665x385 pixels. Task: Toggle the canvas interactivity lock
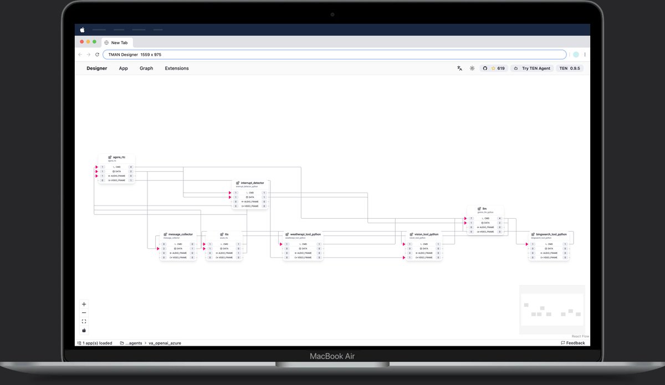coord(84,330)
